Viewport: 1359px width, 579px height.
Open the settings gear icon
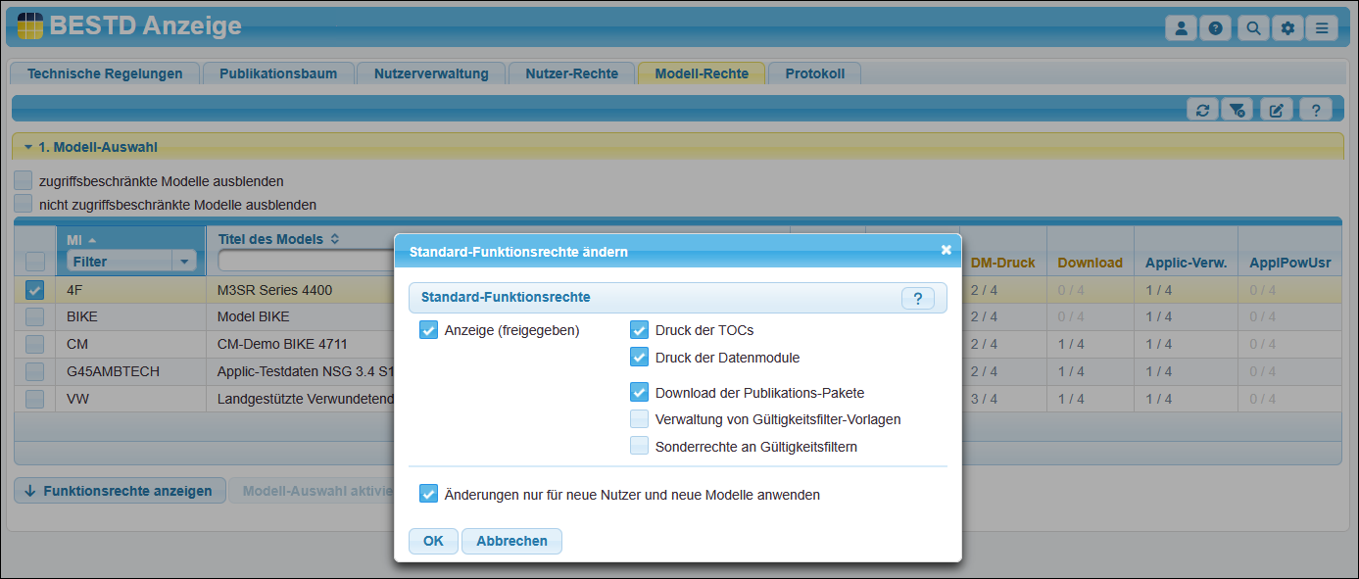tap(1287, 28)
